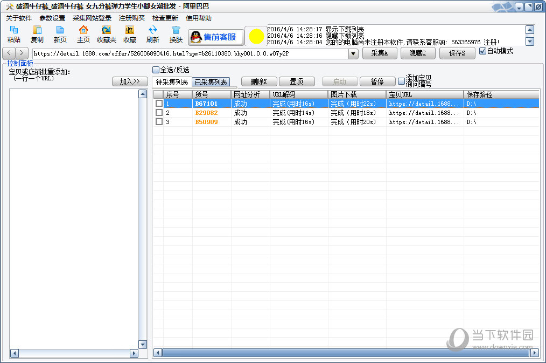Check the checkbox for row 1
This screenshot has height=363, width=546.
click(x=159, y=104)
